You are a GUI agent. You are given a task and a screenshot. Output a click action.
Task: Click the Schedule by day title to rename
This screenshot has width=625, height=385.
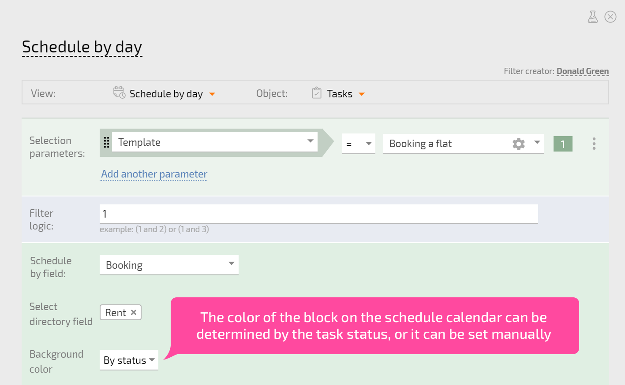[82, 47]
